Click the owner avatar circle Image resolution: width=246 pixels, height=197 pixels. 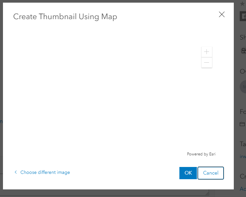pyautogui.click(x=243, y=87)
